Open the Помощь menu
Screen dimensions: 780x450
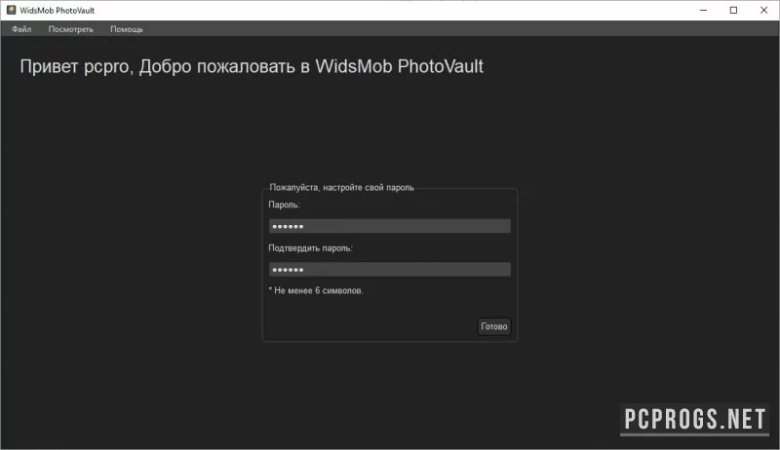coord(127,29)
